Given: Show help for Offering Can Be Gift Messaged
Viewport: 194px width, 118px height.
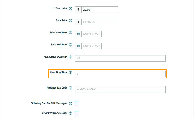Looking at the screenshot, I should click(70, 104).
